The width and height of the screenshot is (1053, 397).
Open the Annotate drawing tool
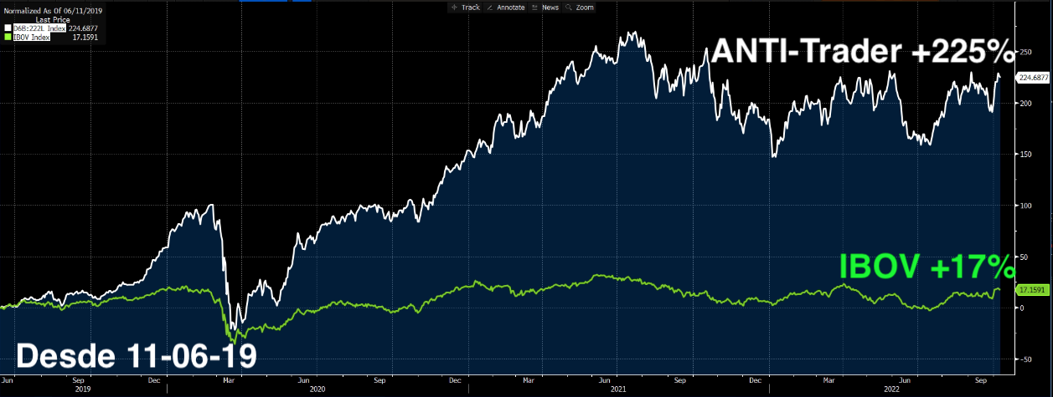(x=505, y=7)
